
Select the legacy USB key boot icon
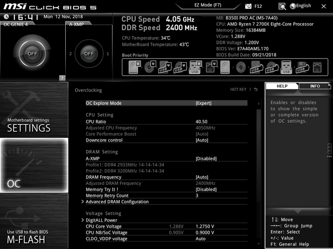tap(286, 67)
